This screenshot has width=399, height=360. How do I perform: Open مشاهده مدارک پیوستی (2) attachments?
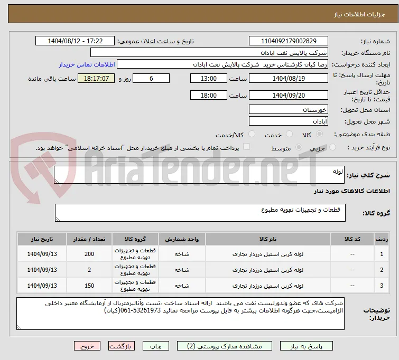pyautogui.click(x=225, y=346)
